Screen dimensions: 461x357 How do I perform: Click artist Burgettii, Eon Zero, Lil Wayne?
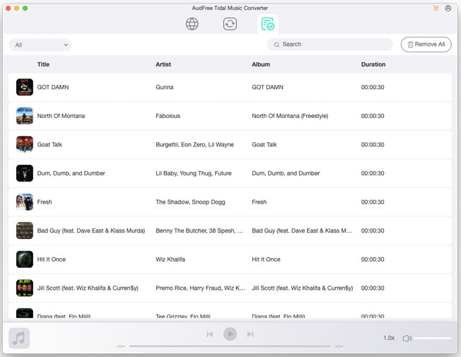click(194, 144)
